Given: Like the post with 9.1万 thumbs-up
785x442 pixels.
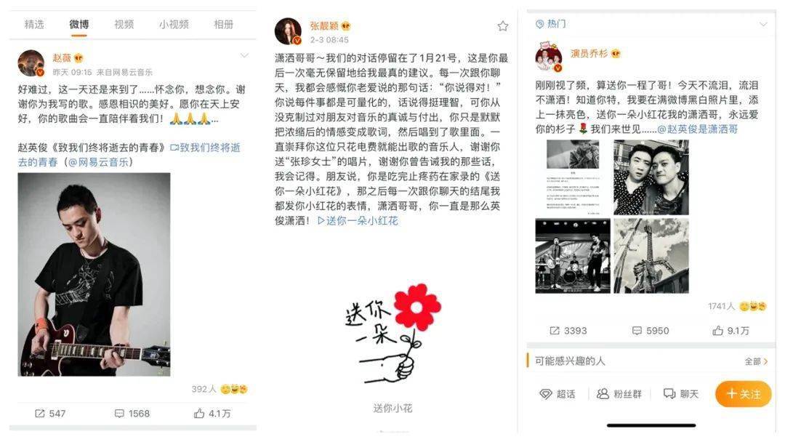Looking at the screenshot, I should click(718, 330).
